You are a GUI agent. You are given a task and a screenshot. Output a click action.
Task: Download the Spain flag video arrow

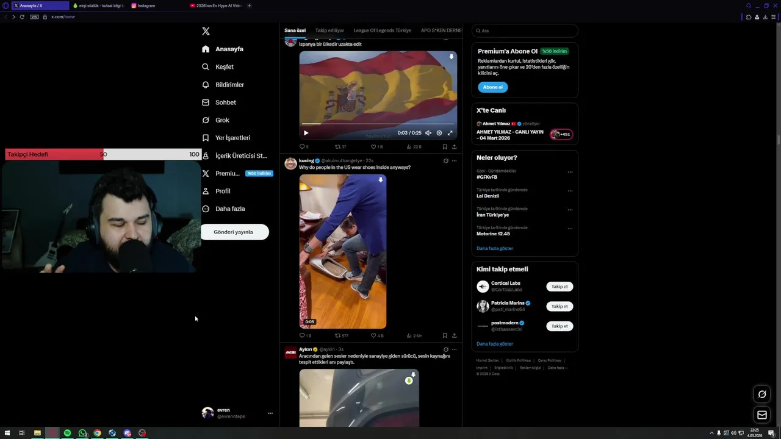pos(452,57)
